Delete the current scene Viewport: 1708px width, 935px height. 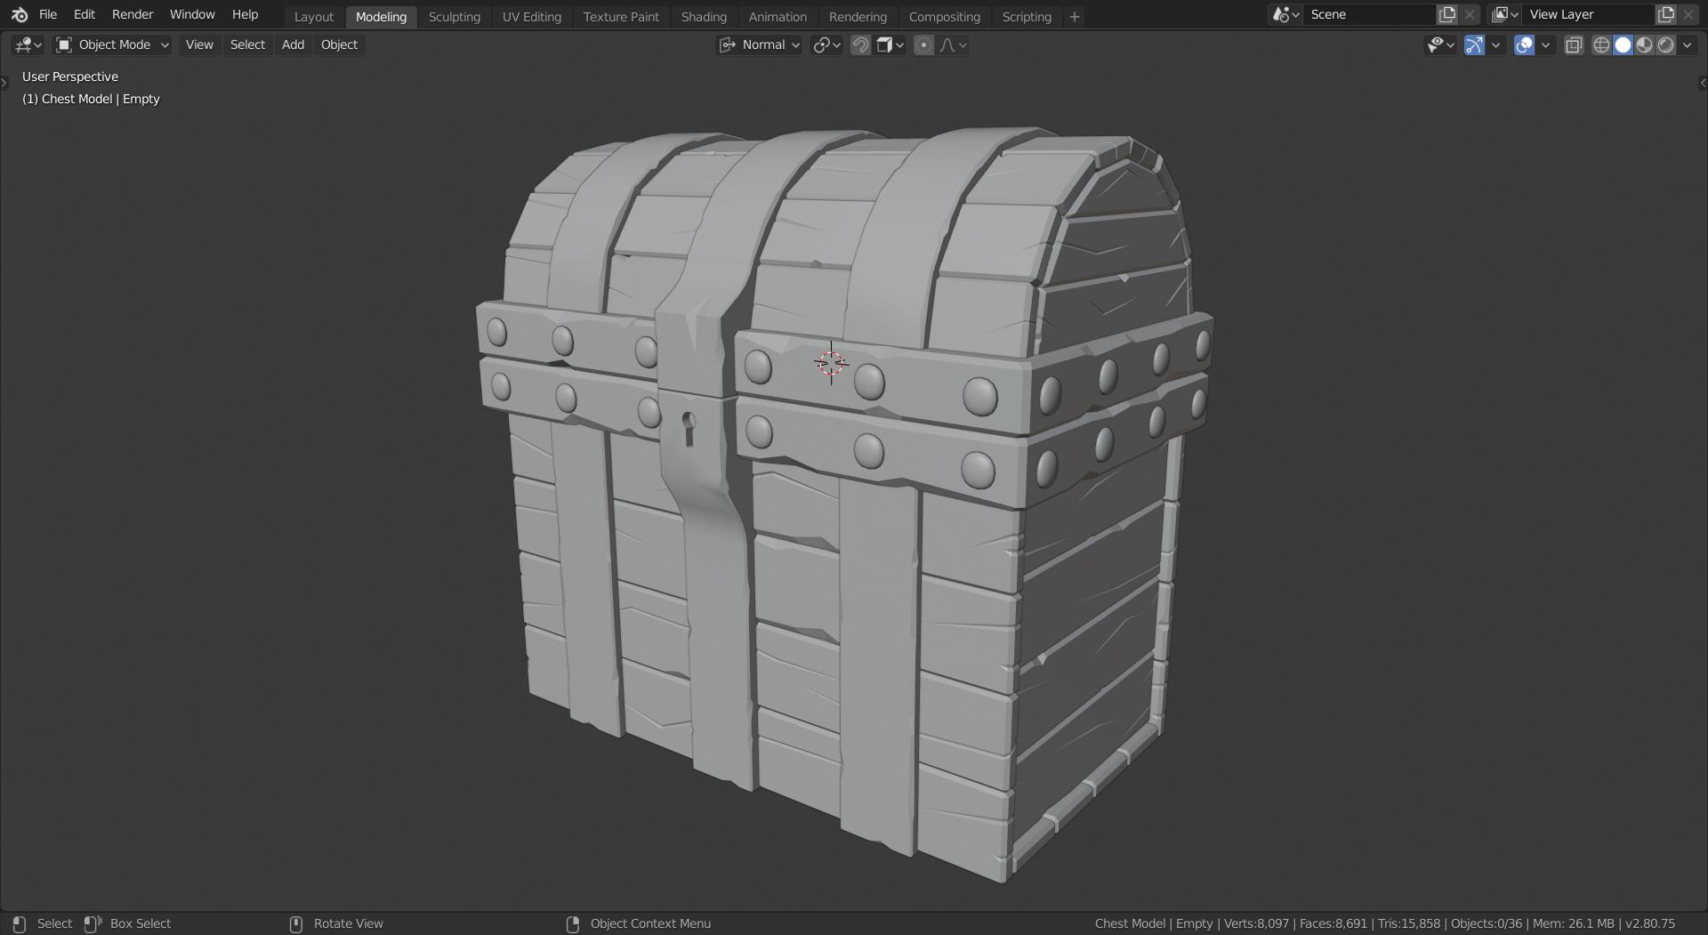tap(1470, 15)
